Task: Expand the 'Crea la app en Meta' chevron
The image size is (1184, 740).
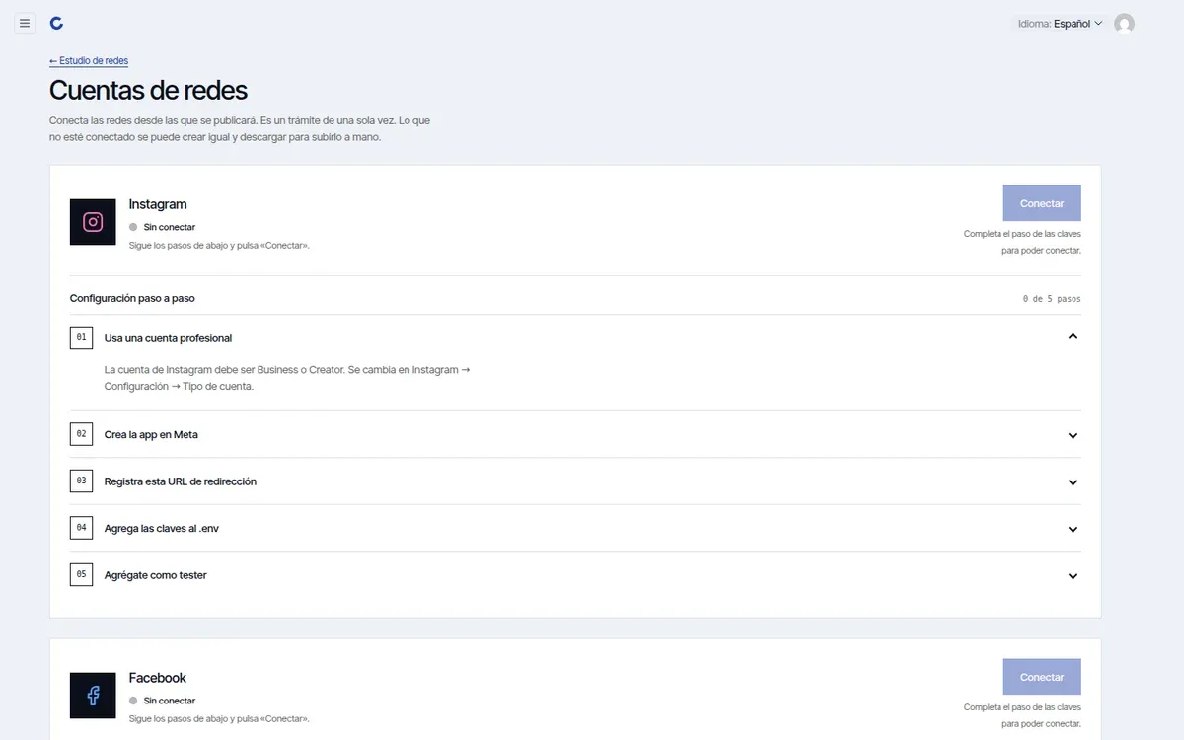Action: [1073, 435]
